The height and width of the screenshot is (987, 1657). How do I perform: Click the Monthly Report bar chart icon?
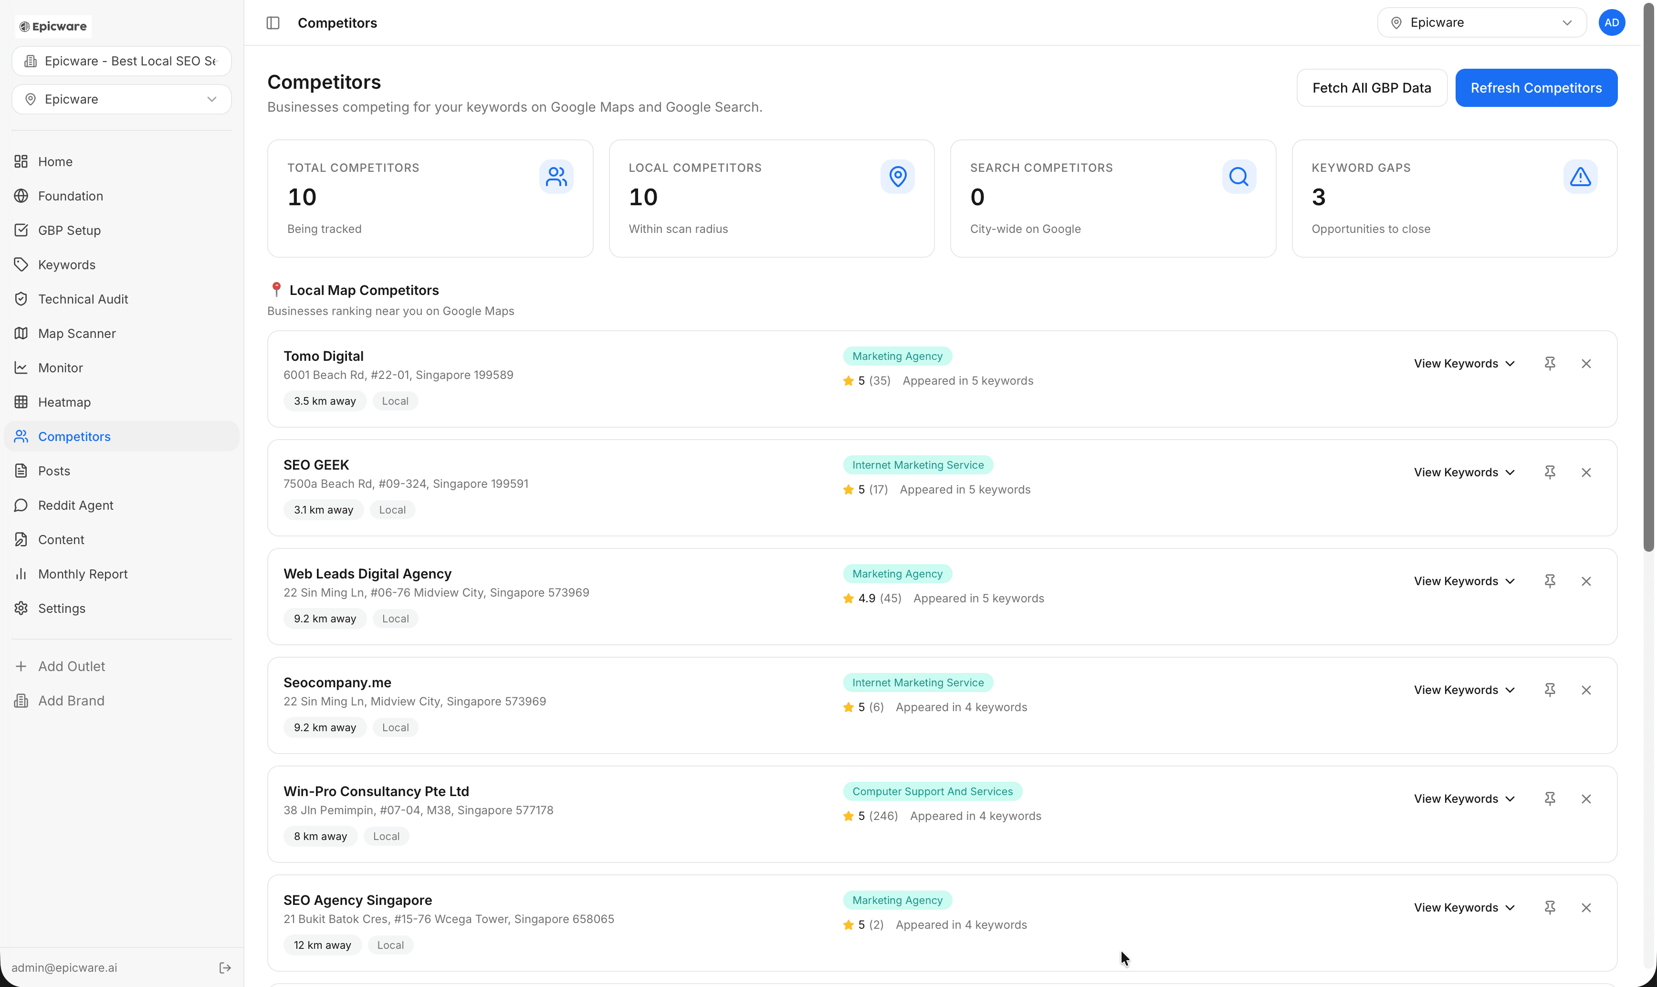[x=21, y=574]
